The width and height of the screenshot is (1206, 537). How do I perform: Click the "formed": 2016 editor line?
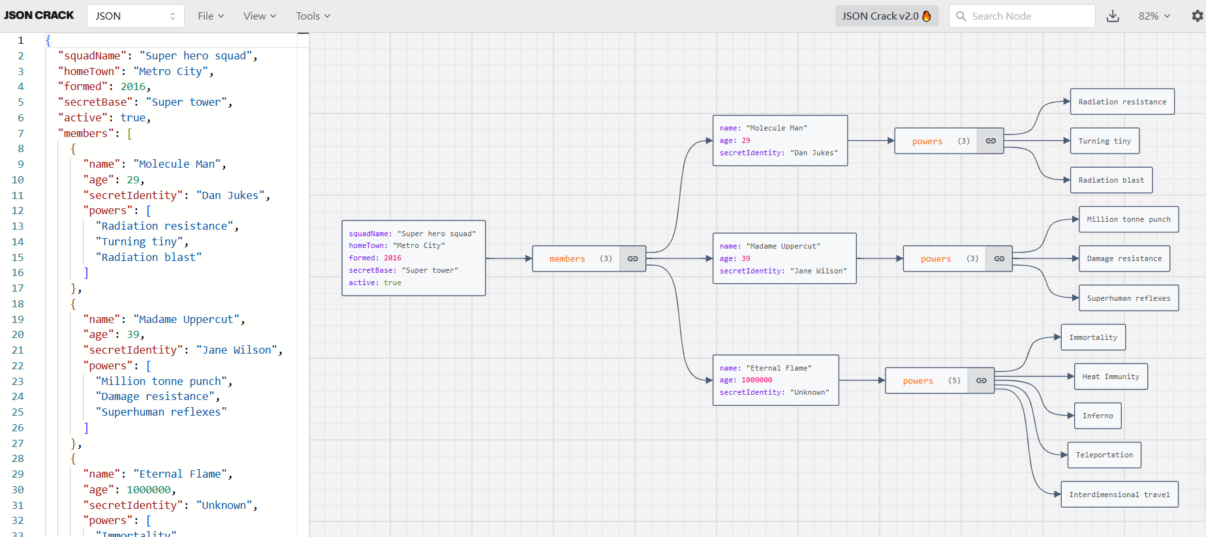pos(104,86)
